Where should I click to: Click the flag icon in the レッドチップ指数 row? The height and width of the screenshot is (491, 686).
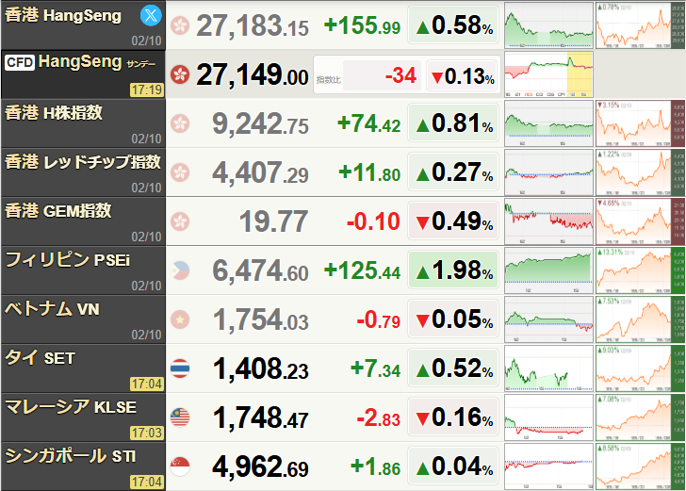tap(180, 172)
